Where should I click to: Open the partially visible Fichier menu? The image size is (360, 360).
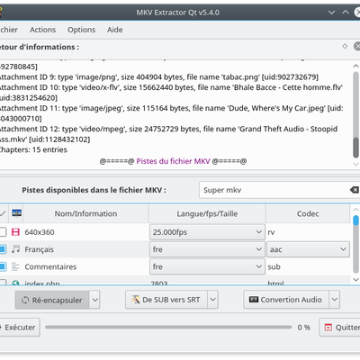click(x=9, y=30)
